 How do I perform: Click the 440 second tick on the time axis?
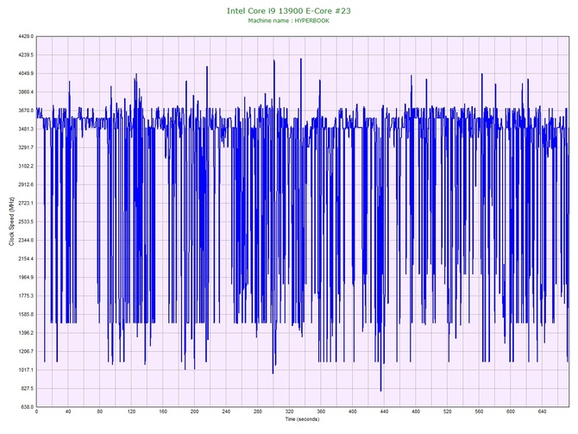click(x=384, y=412)
